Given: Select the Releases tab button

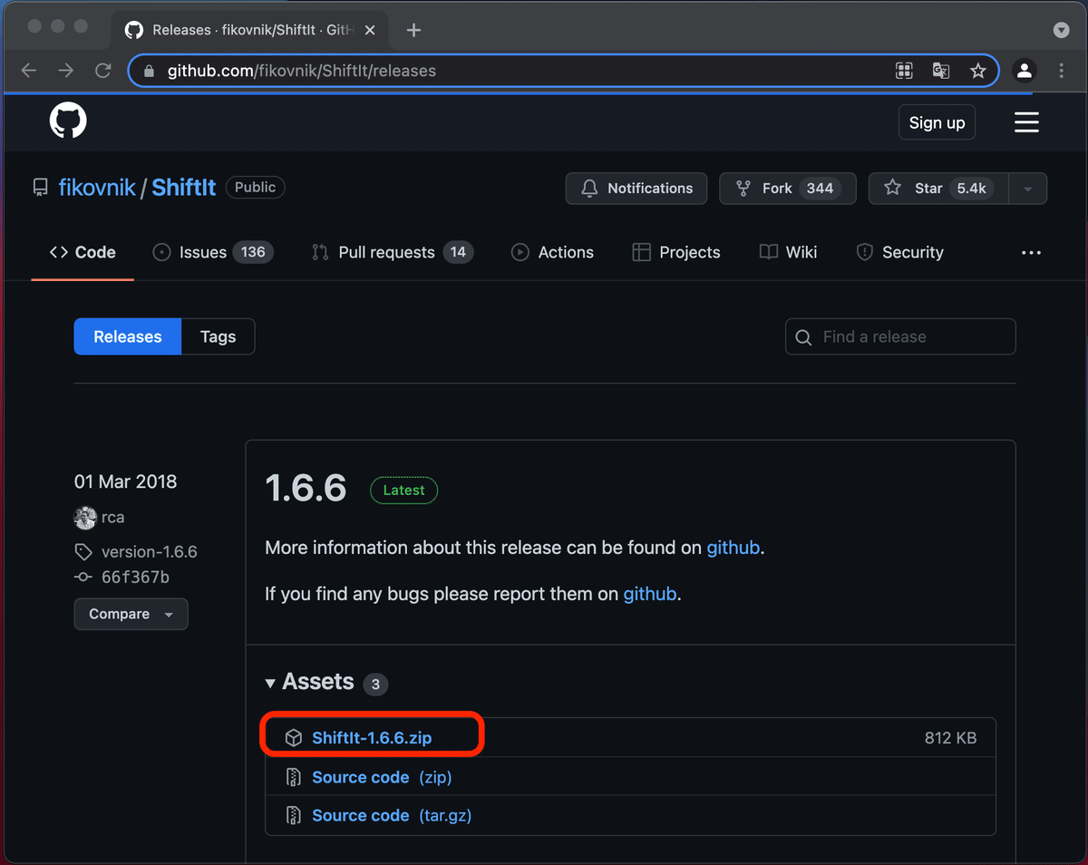Looking at the screenshot, I should pos(128,336).
